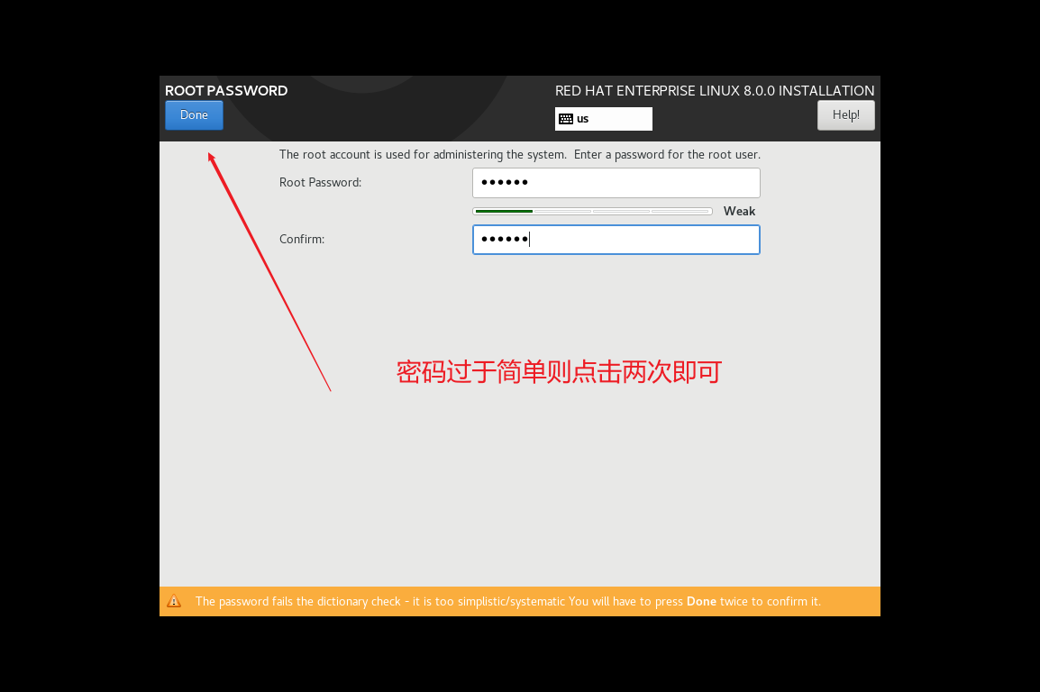This screenshot has height=692, width=1040.
Task: Click the password strength bar
Action: (592, 212)
